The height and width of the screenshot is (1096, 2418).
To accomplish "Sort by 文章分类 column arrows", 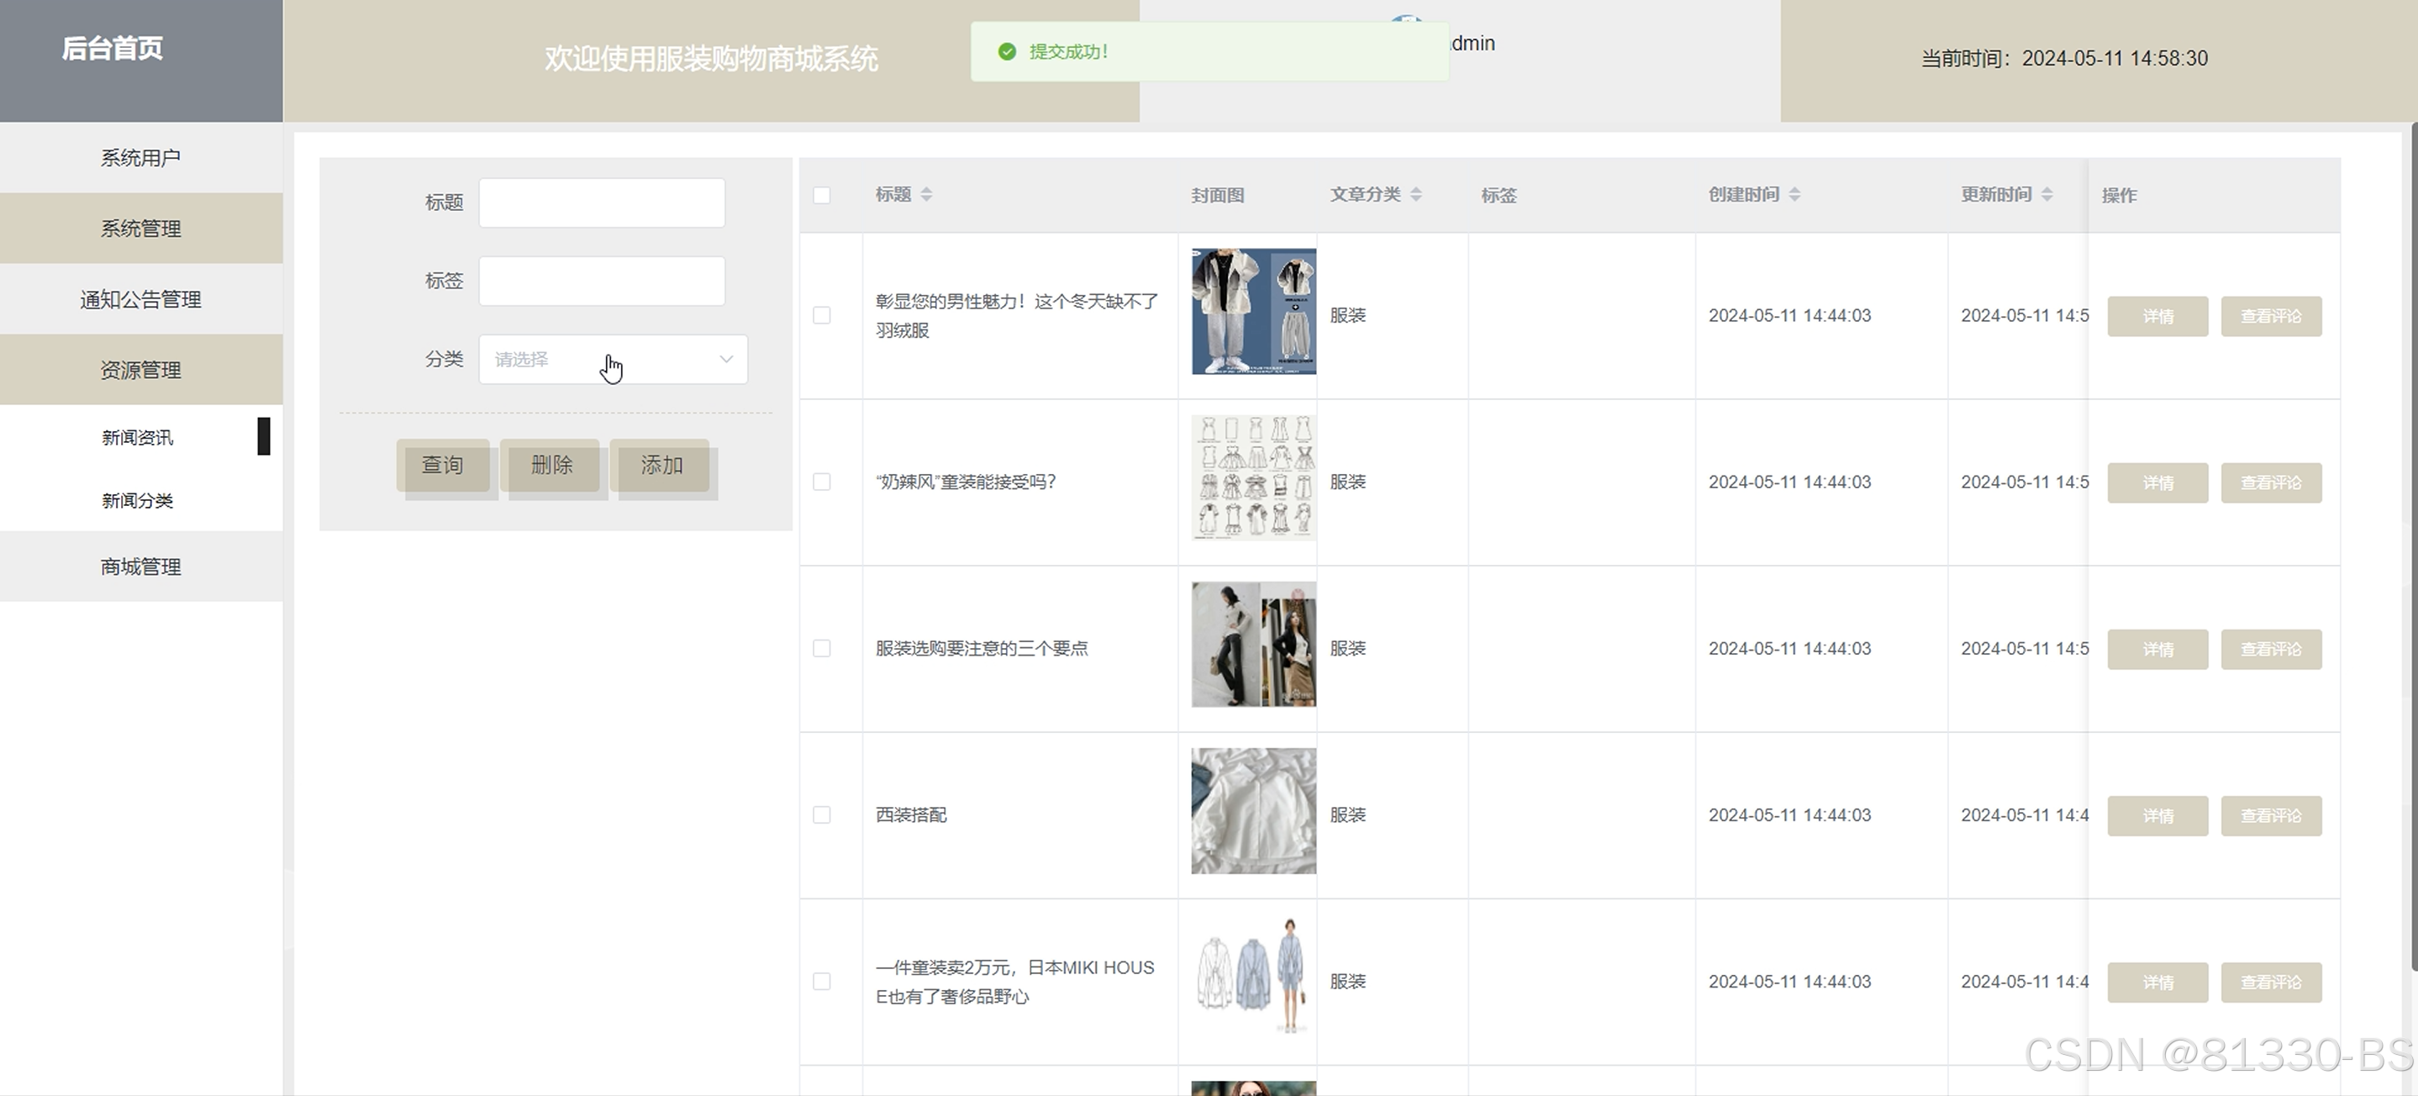I will [x=1415, y=194].
